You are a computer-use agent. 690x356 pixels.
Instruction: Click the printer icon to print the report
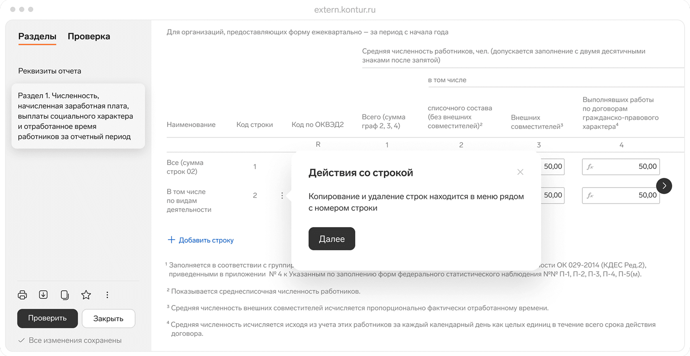[x=22, y=295]
